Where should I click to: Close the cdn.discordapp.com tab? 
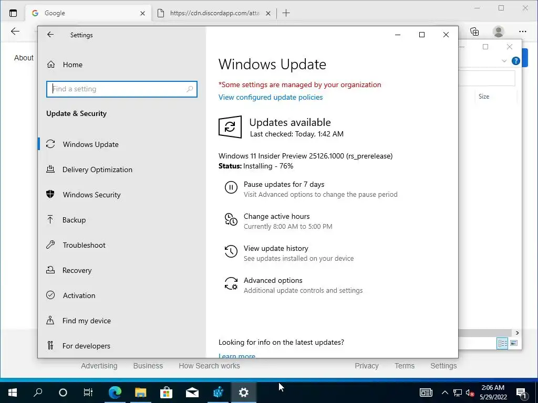point(268,13)
